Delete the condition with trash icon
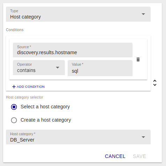The height and width of the screenshot is (166, 166). point(138,59)
